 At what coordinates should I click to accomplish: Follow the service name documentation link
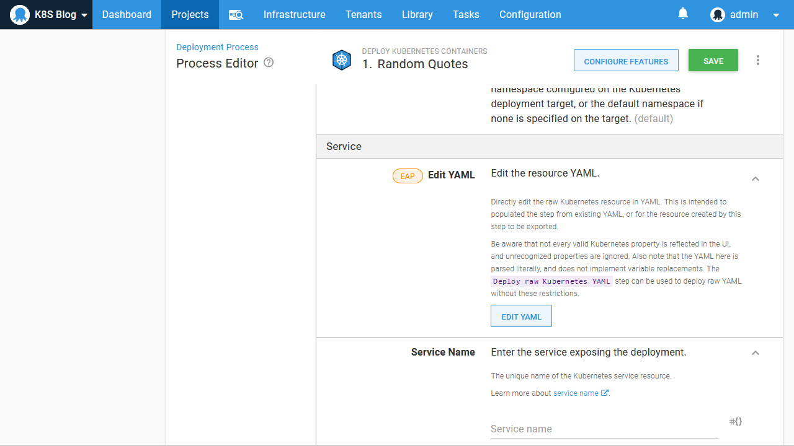[x=576, y=393]
